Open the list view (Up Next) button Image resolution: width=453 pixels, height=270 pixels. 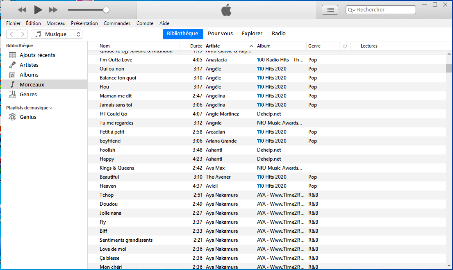pyautogui.click(x=330, y=10)
